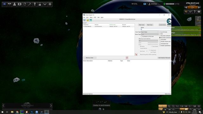
Task: Open weather widget on the taskbar
Action: pyautogui.click(x=170, y=112)
